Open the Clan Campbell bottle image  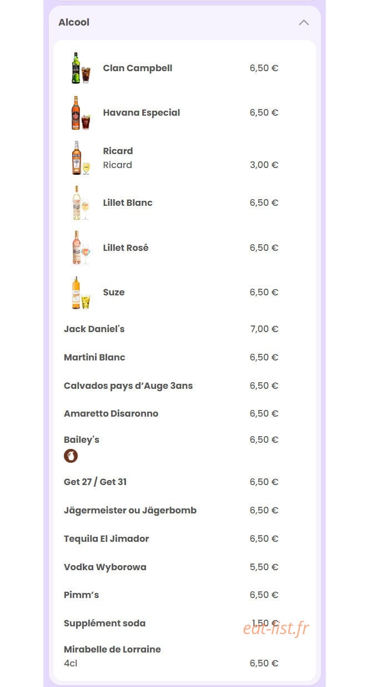pos(81,68)
